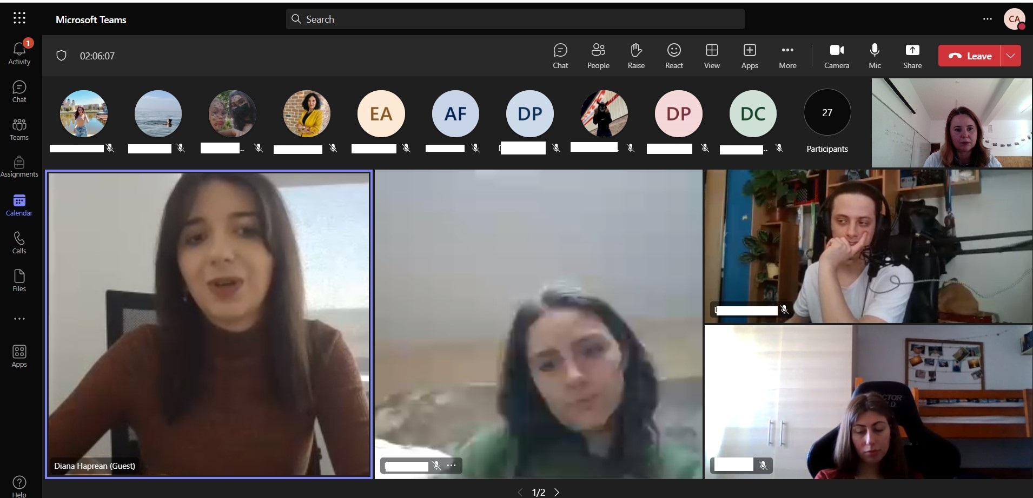
Task: Open the Activity notifications feed
Action: [19, 53]
